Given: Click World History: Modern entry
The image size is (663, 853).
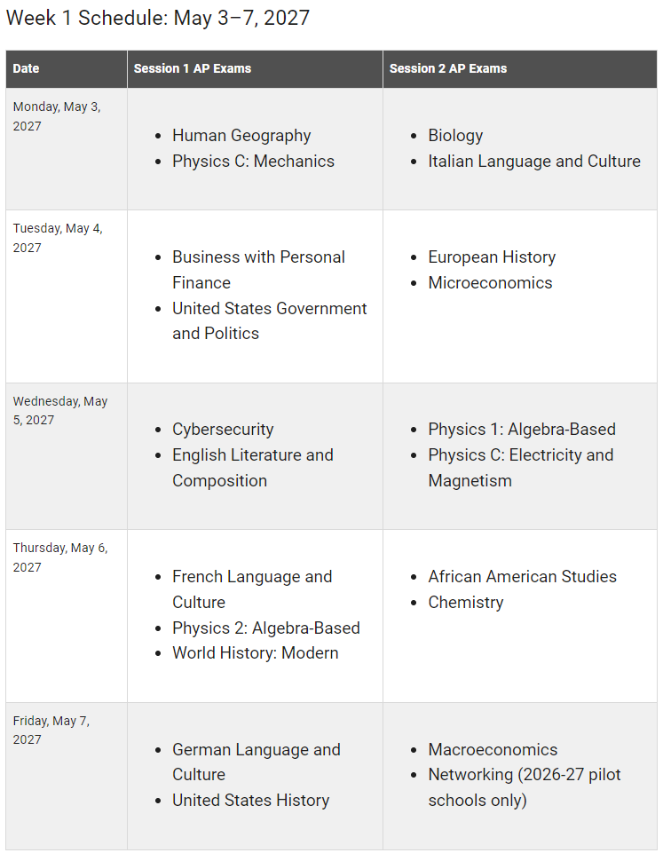Looking at the screenshot, I should 255,652.
